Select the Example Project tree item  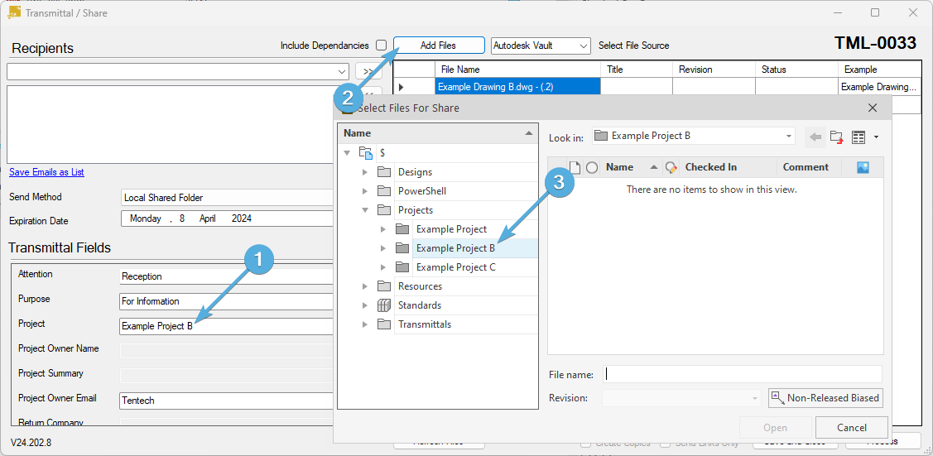(452, 229)
